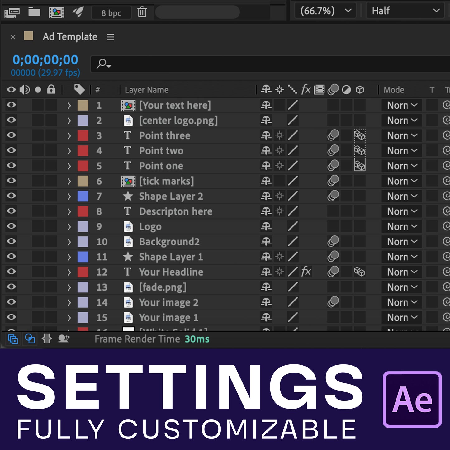
Task: Click the red label color of Descripton here
Action: pos(83,211)
